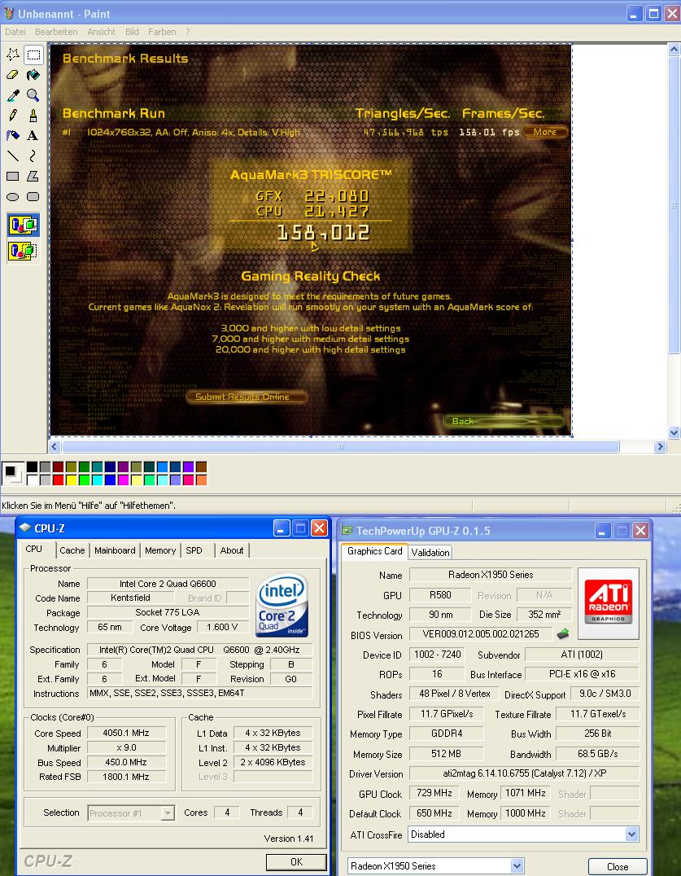
Task: Open the Processor #1 selection dropdown
Action: tap(168, 813)
